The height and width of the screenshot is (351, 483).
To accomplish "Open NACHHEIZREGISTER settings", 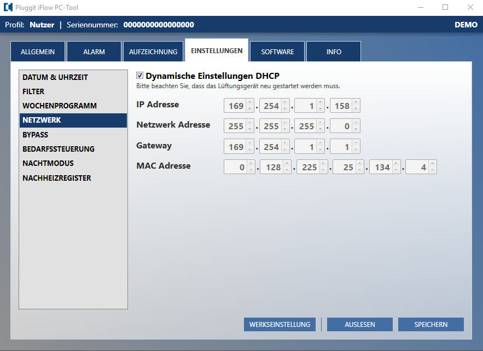I will click(x=57, y=178).
